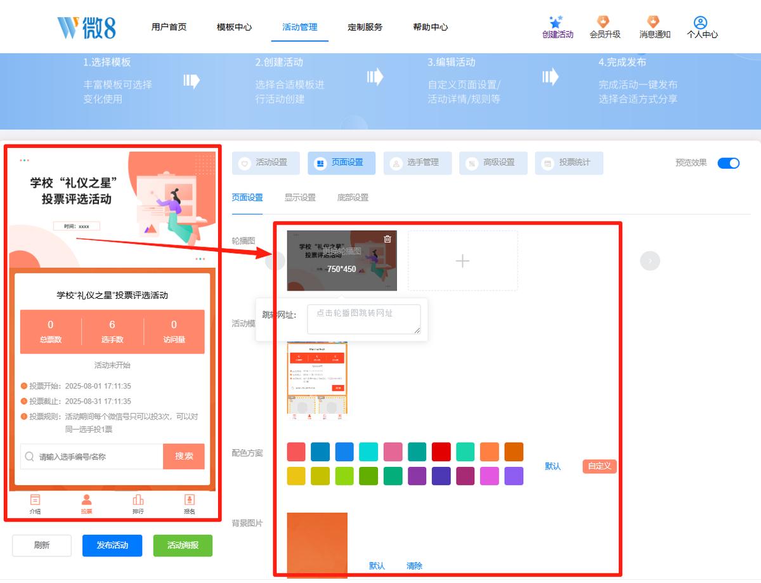Open the 消息通知 notification icon

point(653,22)
